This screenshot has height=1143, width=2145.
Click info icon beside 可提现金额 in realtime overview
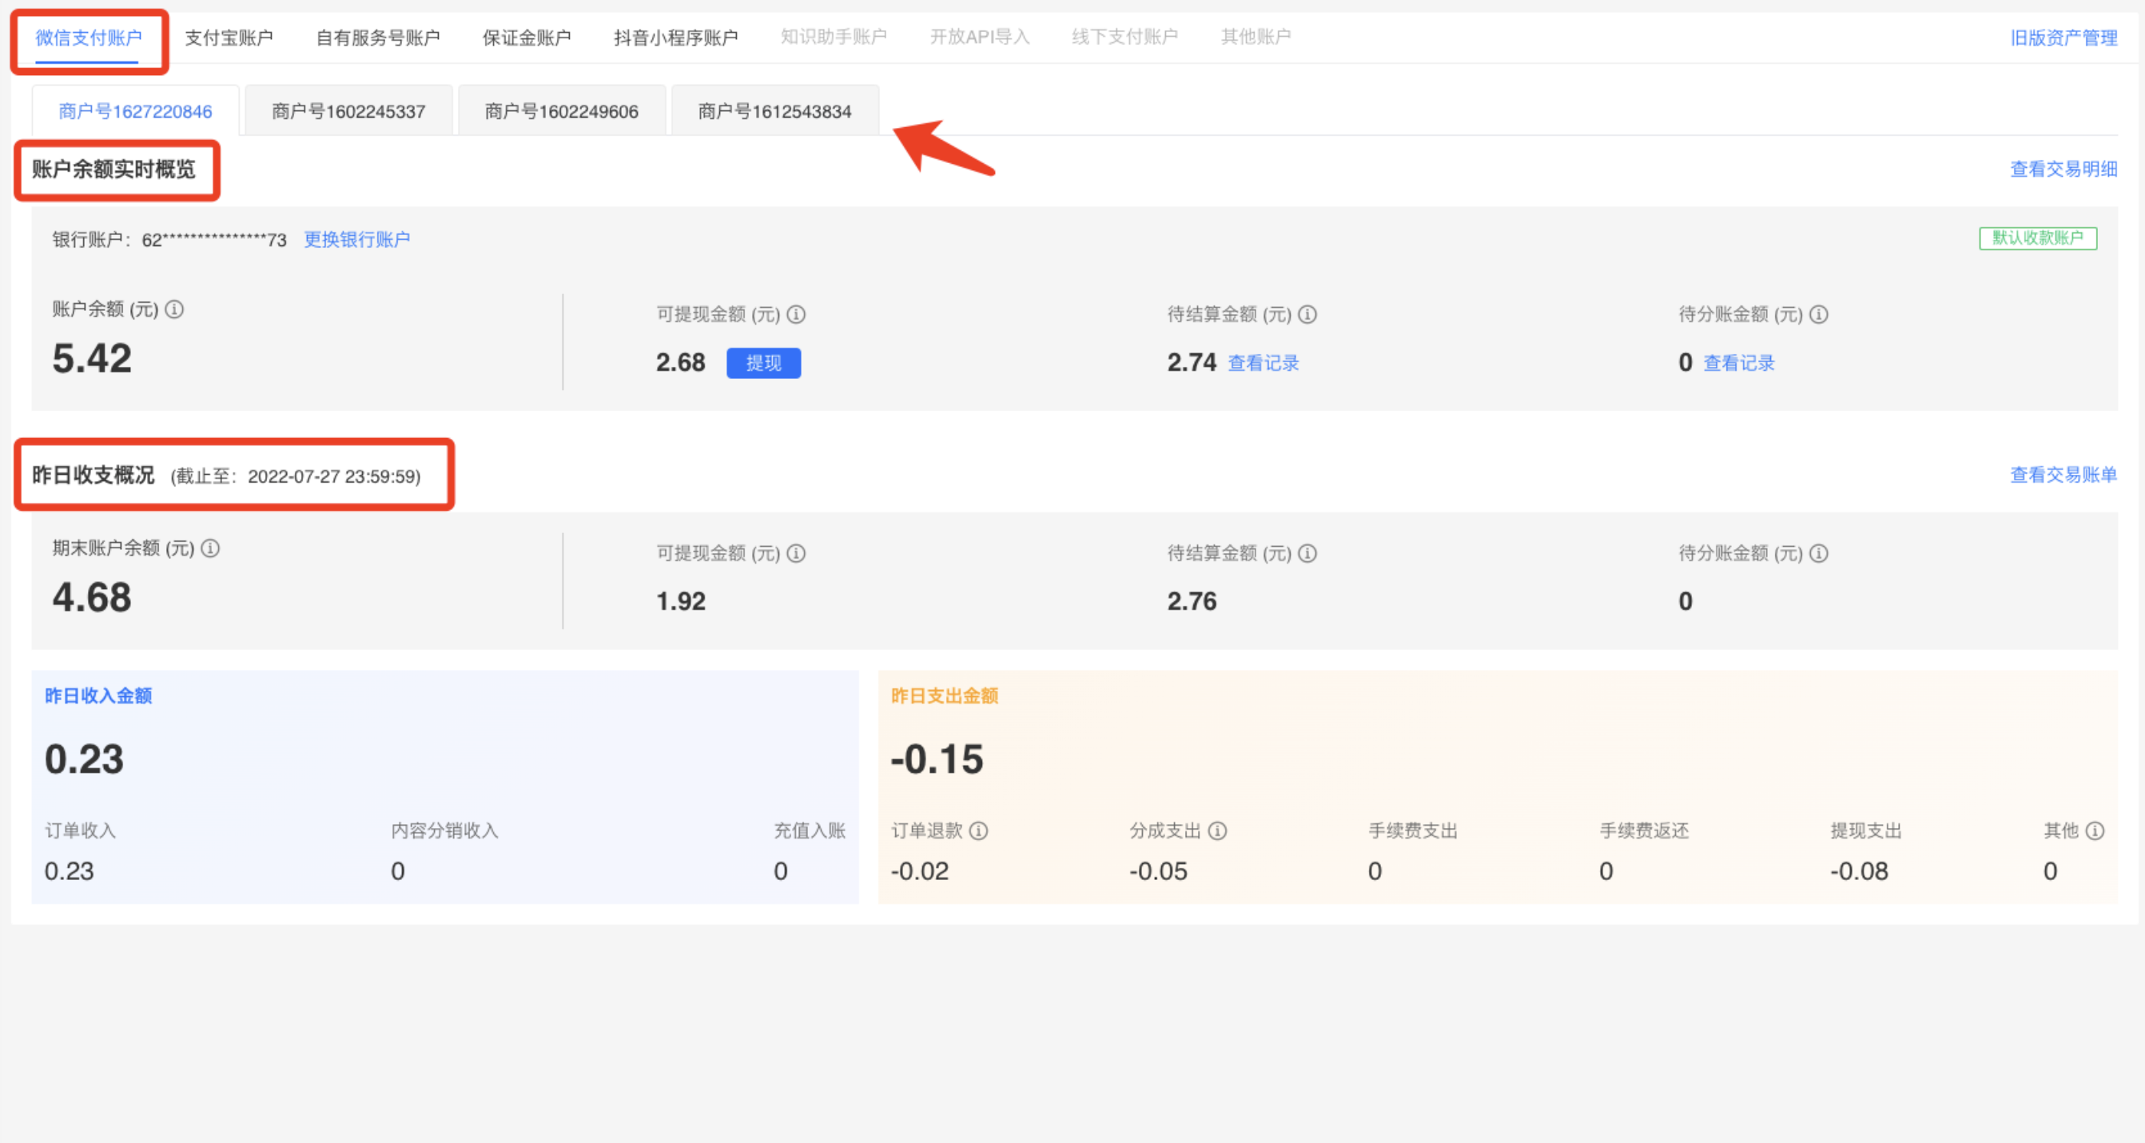796,315
